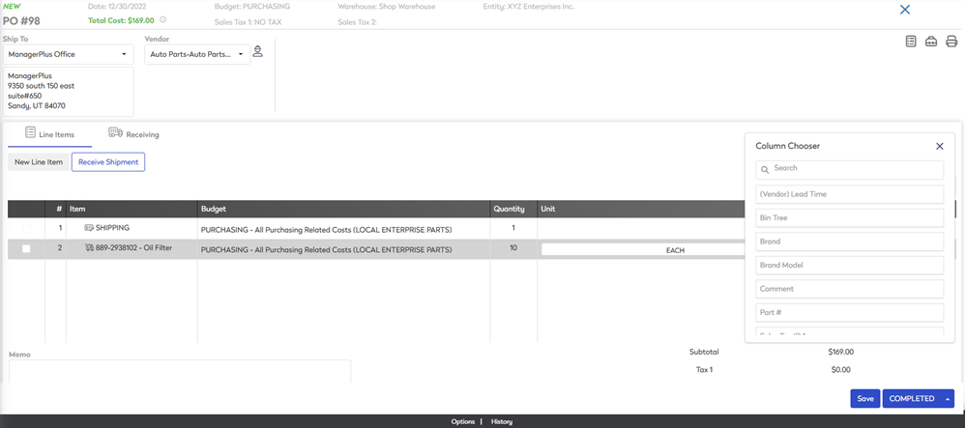Click the Tax 1 value $0.00
The width and height of the screenshot is (966, 428).
(x=840, y=370)
